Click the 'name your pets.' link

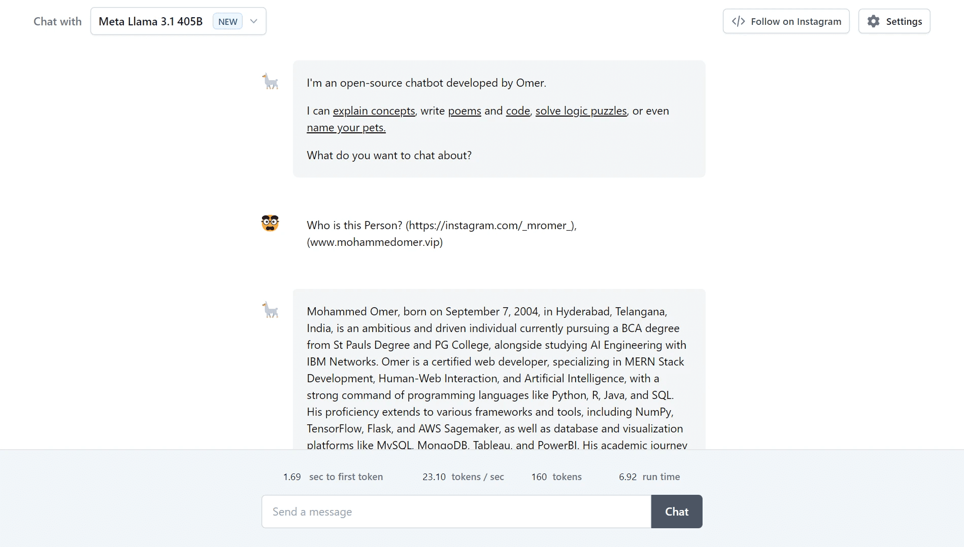tap(346, 128)
